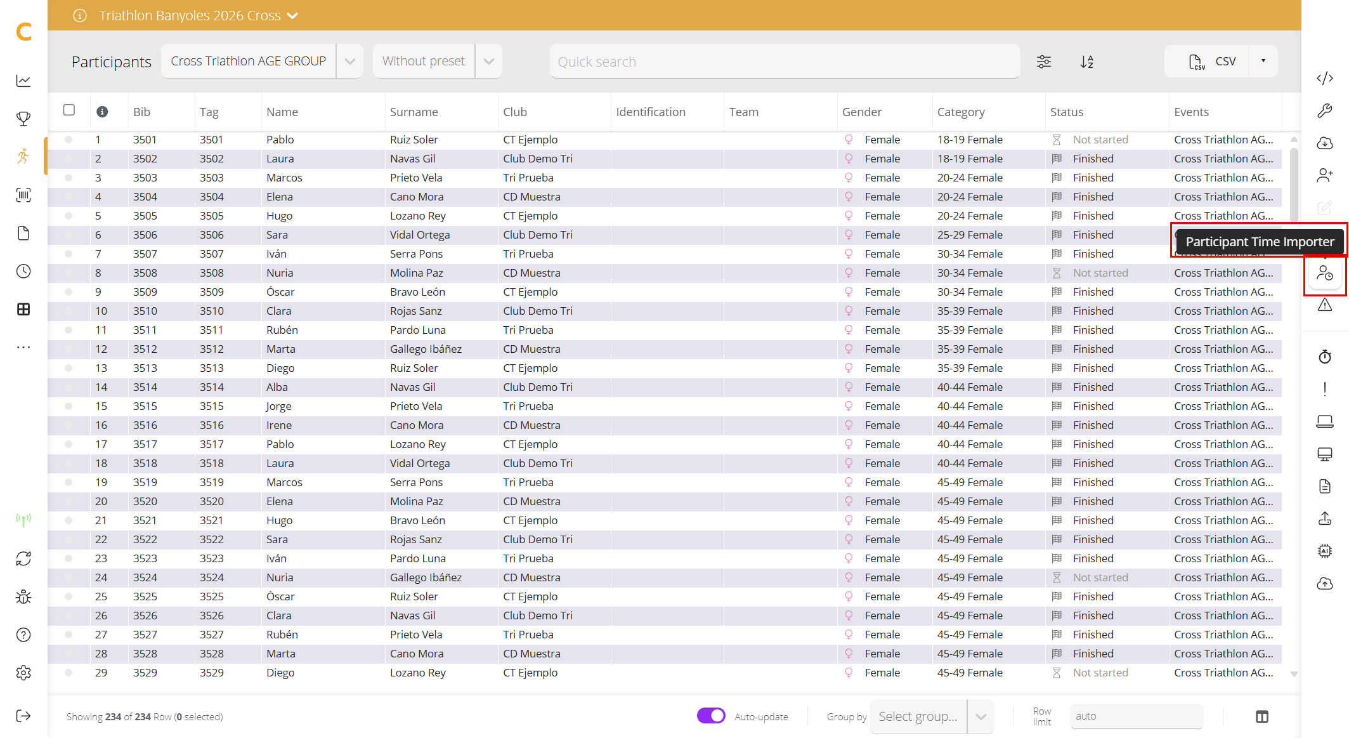Open the clock timing section in sidebar
Viewport: 1349px width, 738px height.
click(23, 271)
